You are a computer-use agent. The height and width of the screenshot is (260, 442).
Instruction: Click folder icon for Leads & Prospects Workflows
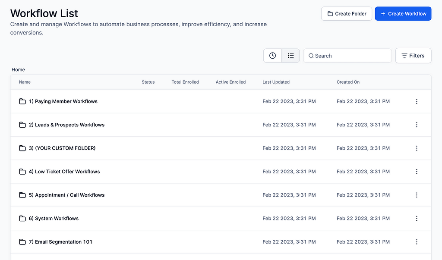click(22, 125)
